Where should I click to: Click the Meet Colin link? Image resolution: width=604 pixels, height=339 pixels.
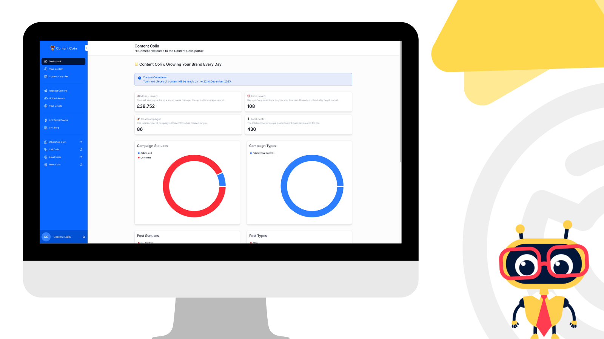pyautogui.click(x=63, y=165)
